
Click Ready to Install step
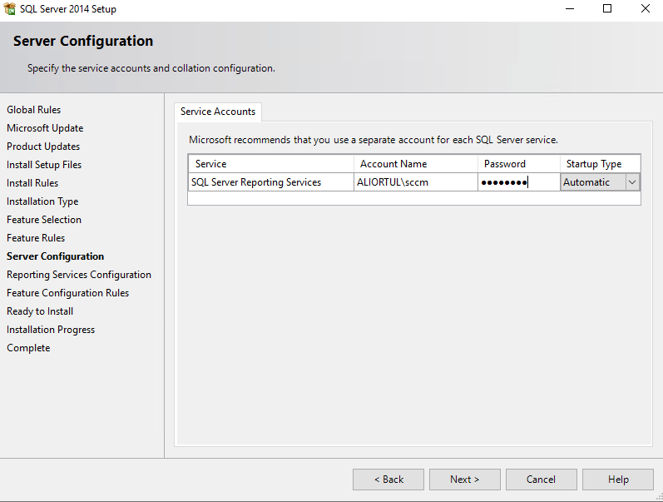[x=40, y=311]
